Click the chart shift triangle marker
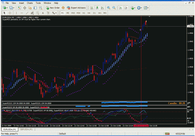Image resolution: width=195 pixels, height=136 pixels. coord(149,17)
